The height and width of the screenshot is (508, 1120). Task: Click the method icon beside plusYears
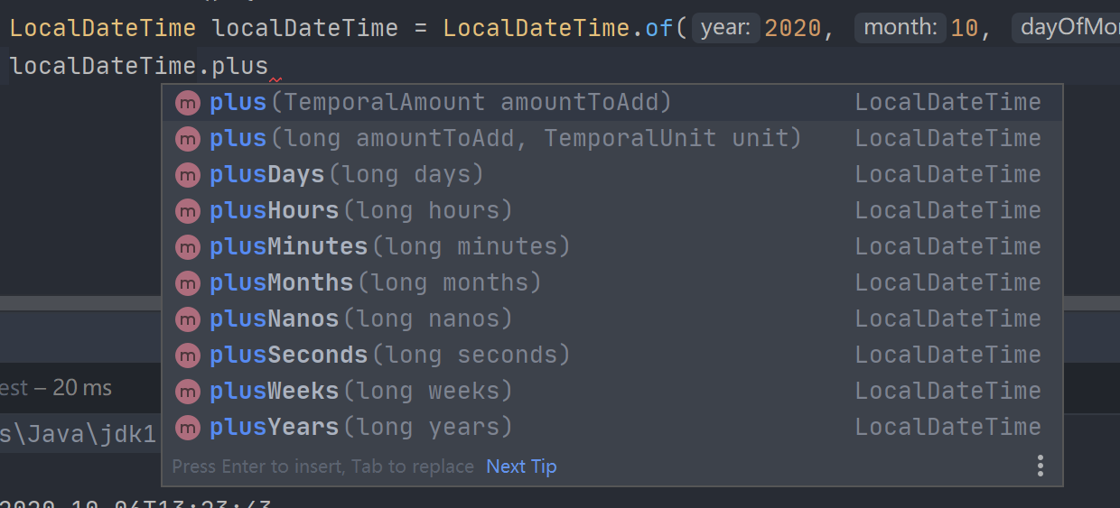coord(187,428)
